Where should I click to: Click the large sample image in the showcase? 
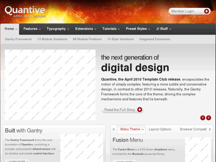pyautogui.click(x=50, y=85)
